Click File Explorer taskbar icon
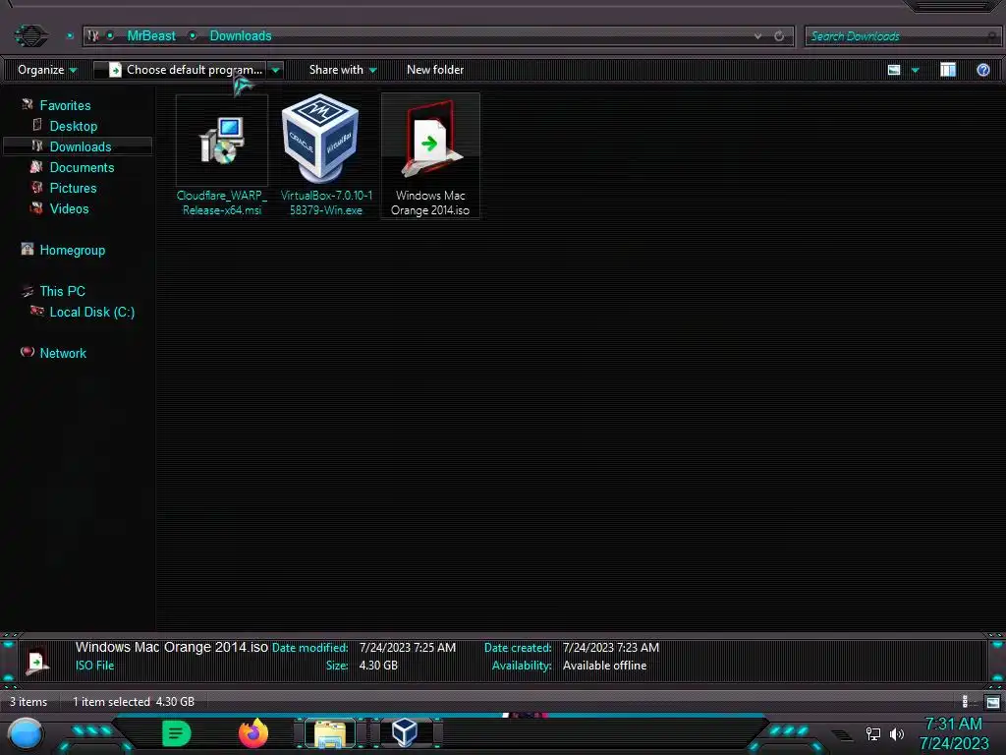1006x755 pixels. click(x=330, y=733)
